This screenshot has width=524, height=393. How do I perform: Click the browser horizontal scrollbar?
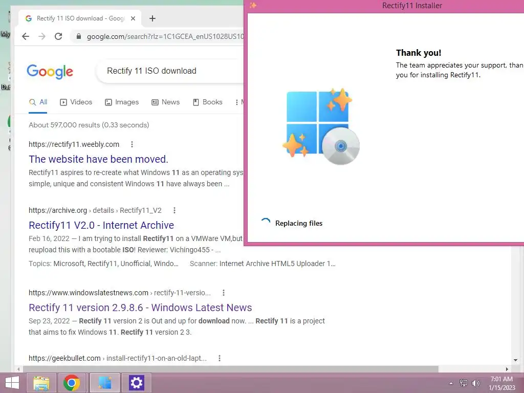pyautogui.click(x=231, y=369)
